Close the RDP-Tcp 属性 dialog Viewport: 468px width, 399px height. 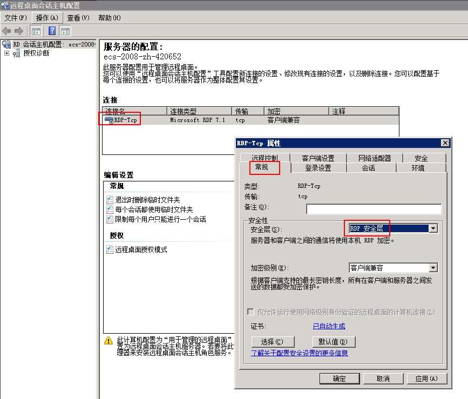point(445,143)
